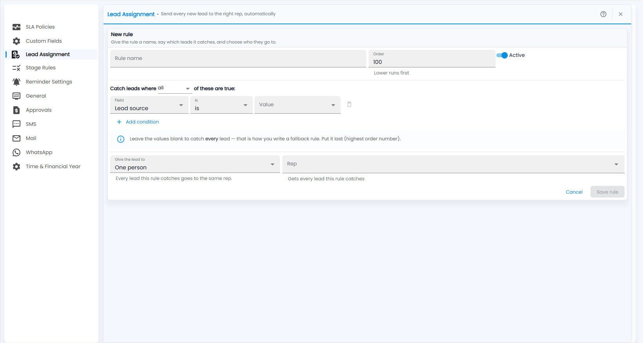Click the Custom Fields gear icon
This screenshot has height=343, width=643.
coord(16,41)
